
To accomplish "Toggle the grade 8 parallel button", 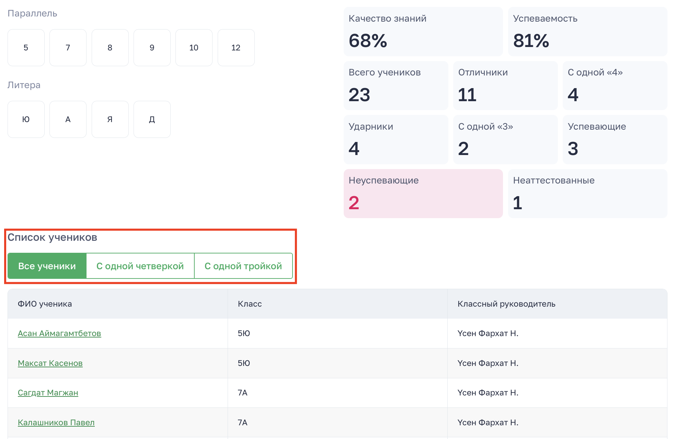I will coord(110,48).
